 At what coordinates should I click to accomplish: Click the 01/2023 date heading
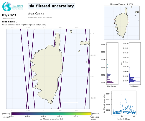pos(9,15)
